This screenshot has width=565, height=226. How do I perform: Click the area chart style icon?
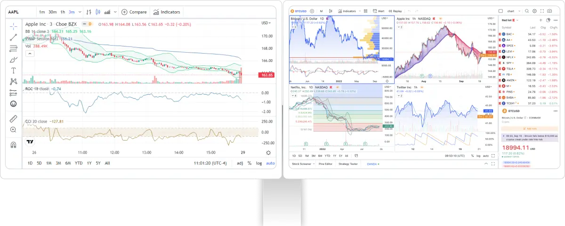coord(107,12)
